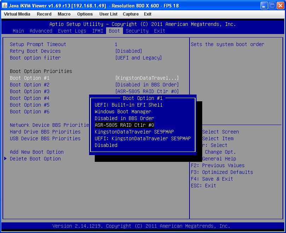Click the [KingstonDataTravel...] value

(147, 78)
